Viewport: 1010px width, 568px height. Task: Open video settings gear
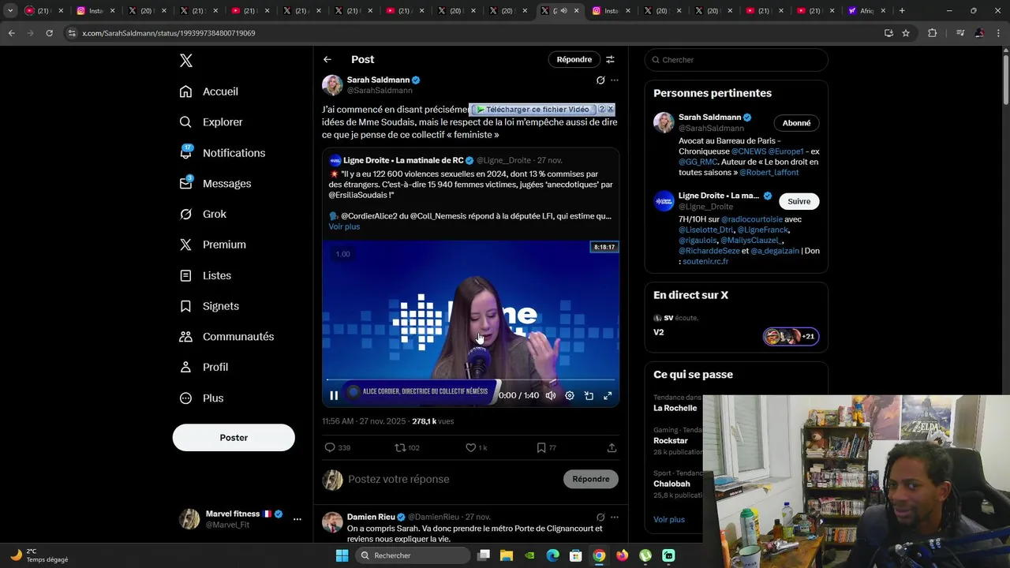click(x=570, y=396)
